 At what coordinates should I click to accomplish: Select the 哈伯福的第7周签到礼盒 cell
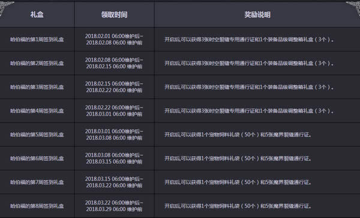[37, 182]
